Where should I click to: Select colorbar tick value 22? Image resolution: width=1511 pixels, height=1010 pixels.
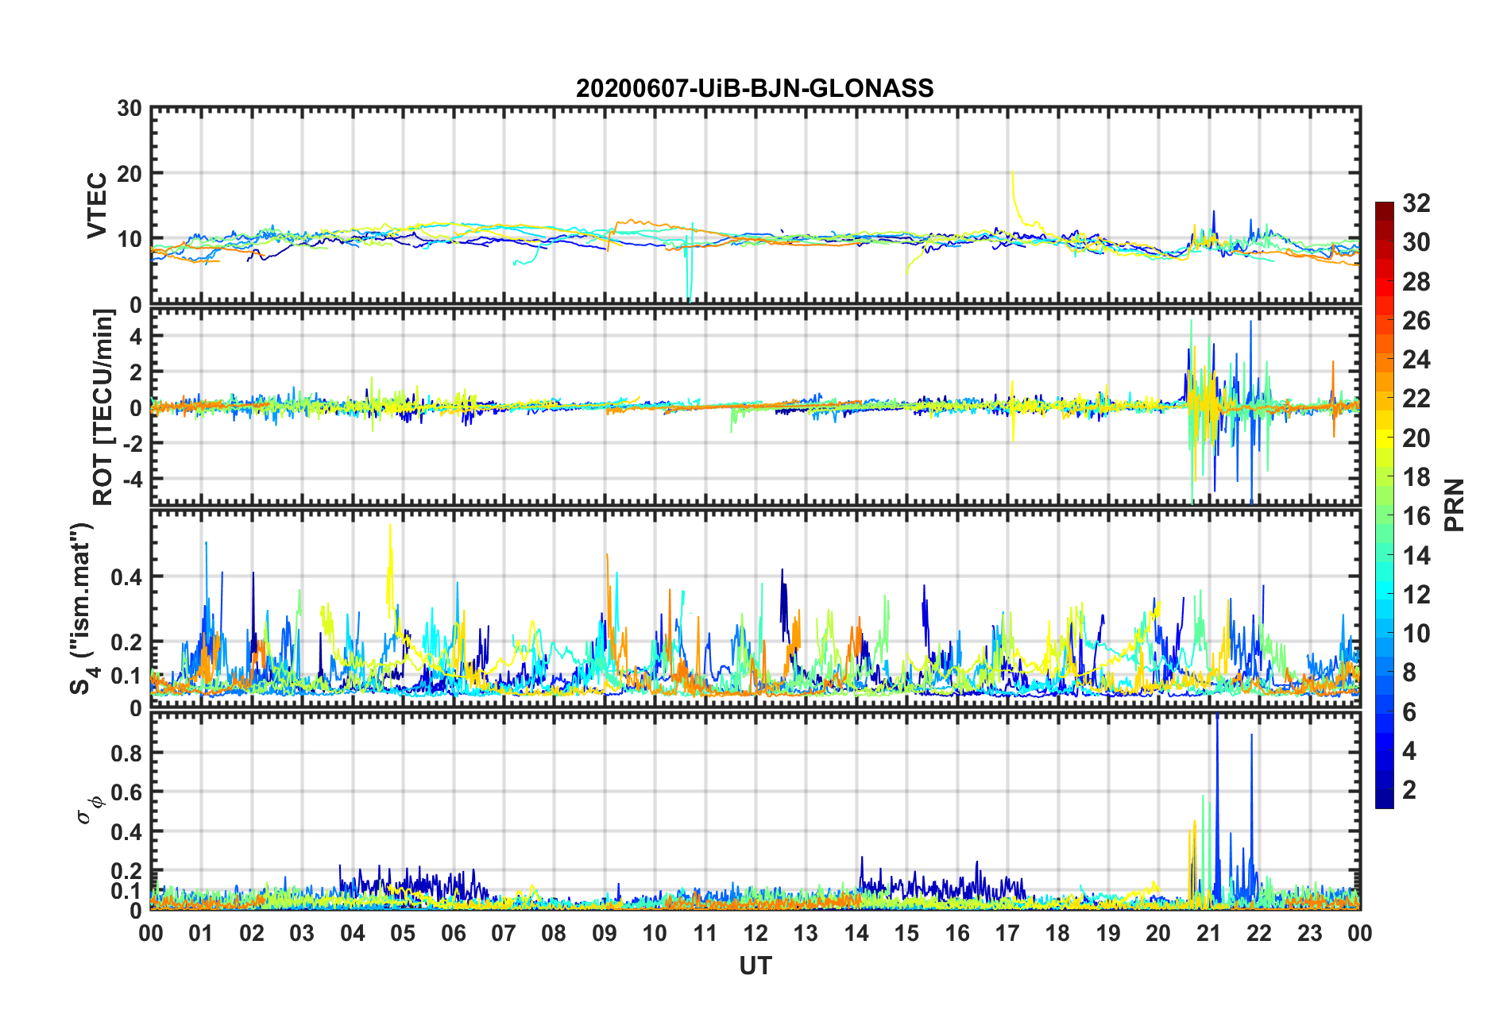(1416, 399)
